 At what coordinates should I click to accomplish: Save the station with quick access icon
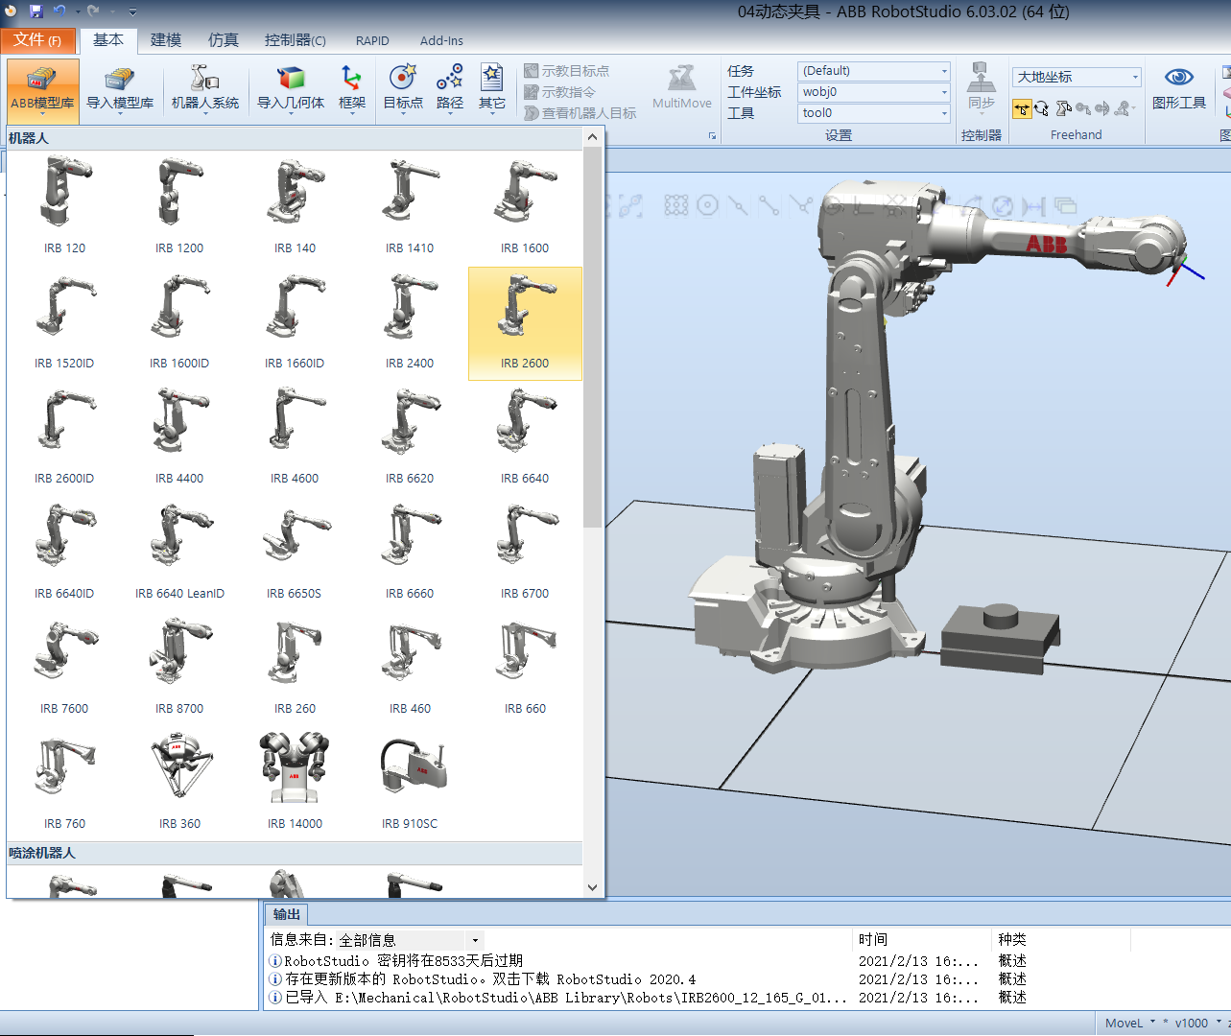[x=36, y=12]
